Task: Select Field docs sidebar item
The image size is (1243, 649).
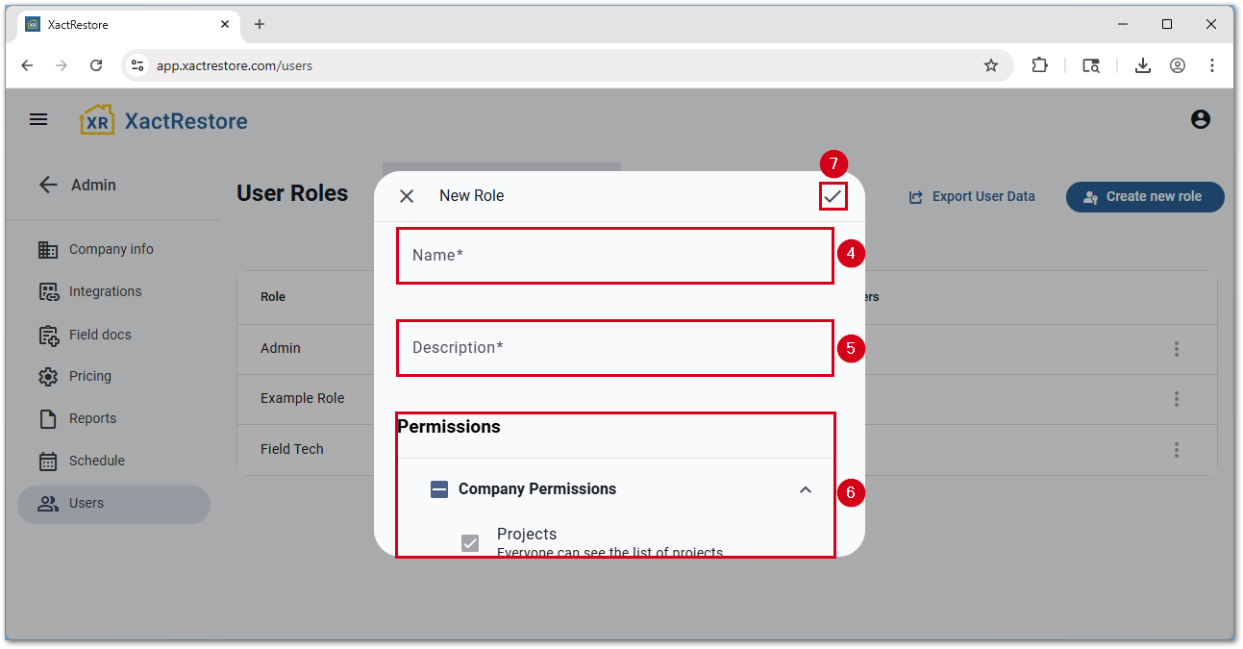Action: click(x=100, y=335)
